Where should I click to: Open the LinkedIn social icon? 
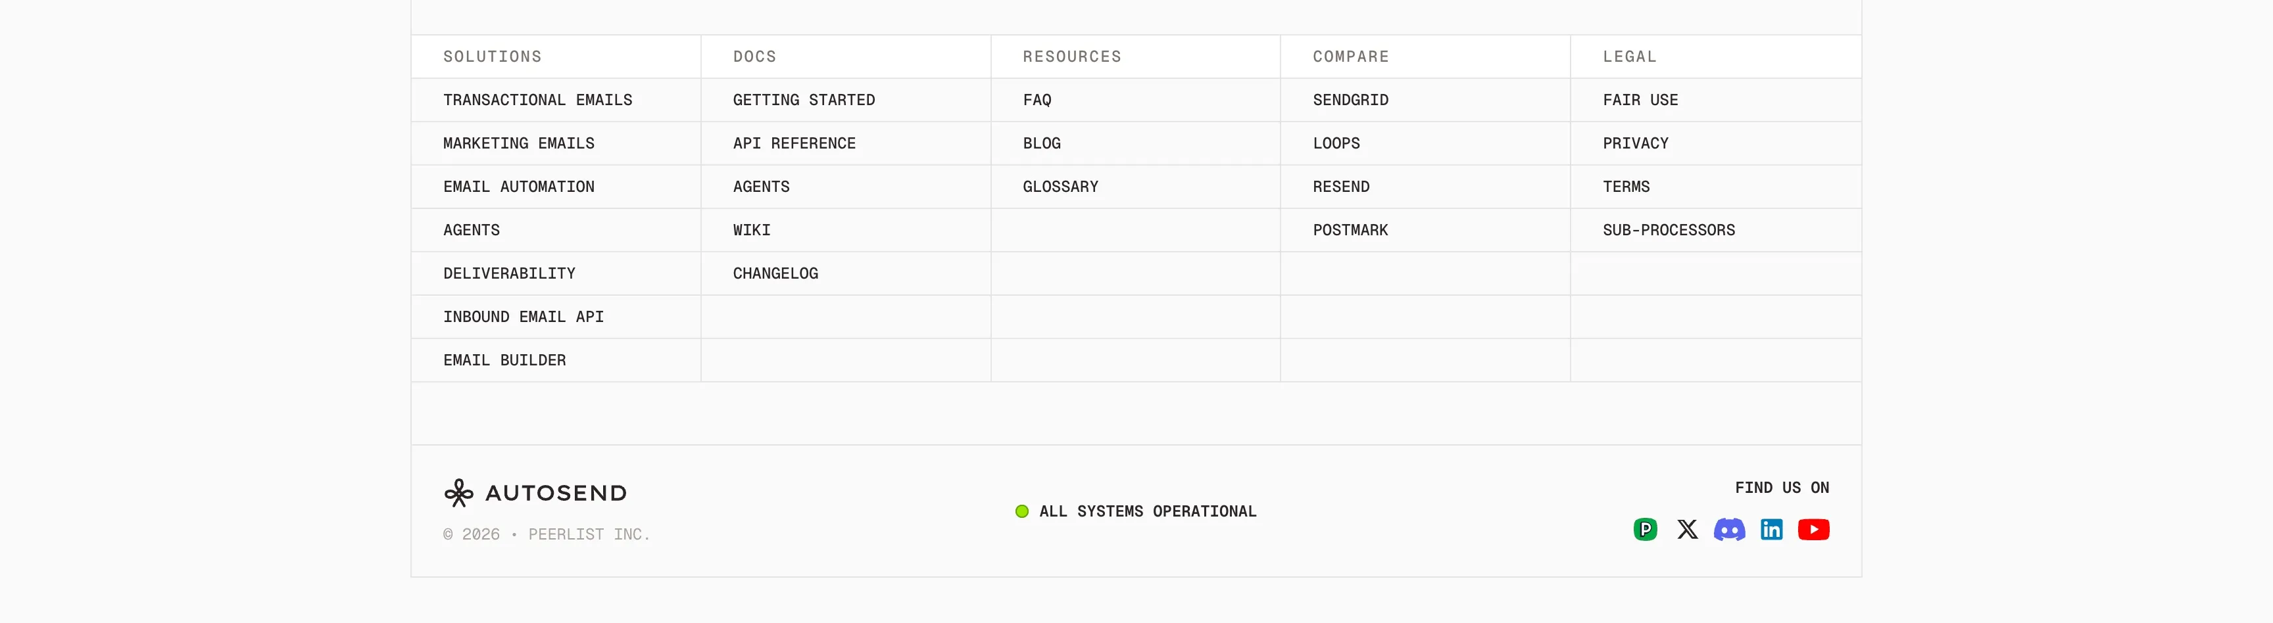point(1772,530)
